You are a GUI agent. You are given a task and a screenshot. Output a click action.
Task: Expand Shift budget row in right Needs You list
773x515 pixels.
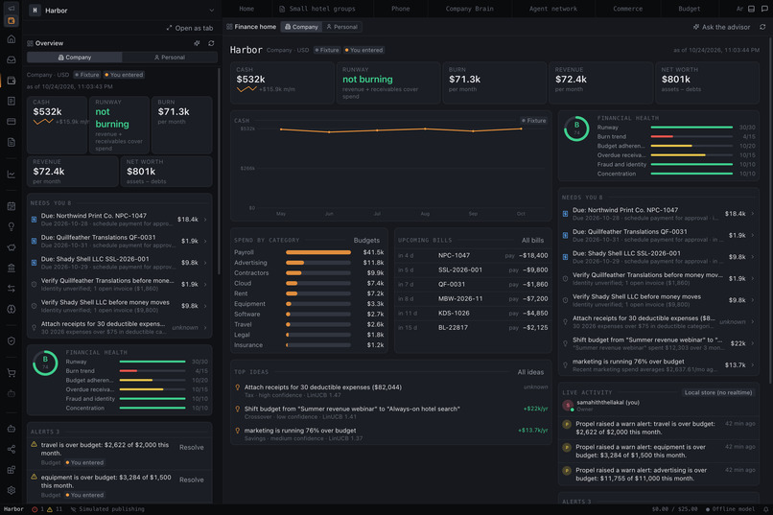pyautogui.click(x=659, y=343)
